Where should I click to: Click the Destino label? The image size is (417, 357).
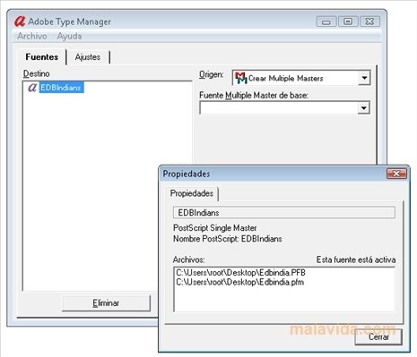coord(37,73)
